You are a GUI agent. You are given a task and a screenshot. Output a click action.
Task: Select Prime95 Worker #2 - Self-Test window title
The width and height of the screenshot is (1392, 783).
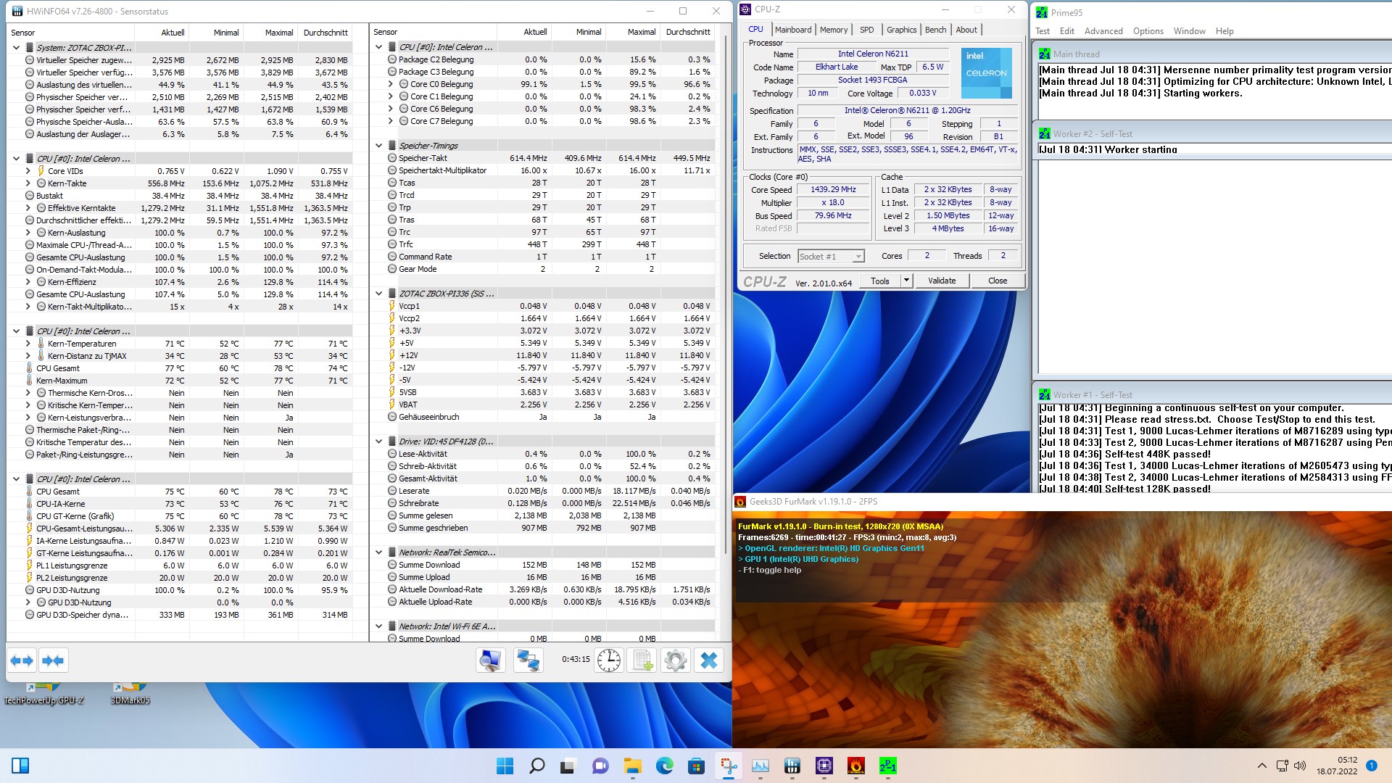click(x=1093, y=134)
